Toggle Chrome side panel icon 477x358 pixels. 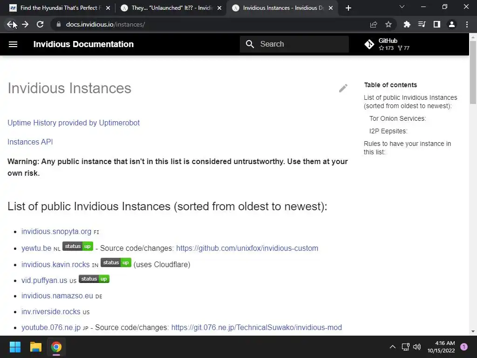click(x=437, y=24)
